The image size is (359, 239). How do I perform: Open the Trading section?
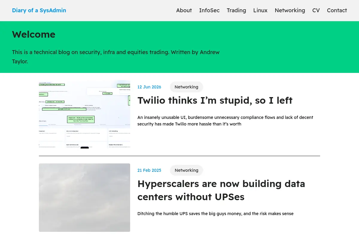click(x=236, y=10)
